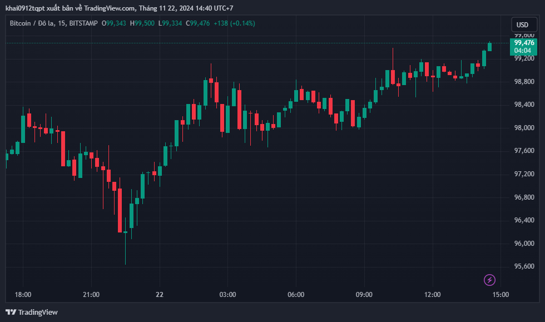Click the BITSTAMP exchange label
545x322 pixels.
pyautogui.click(x=83, y=23)
